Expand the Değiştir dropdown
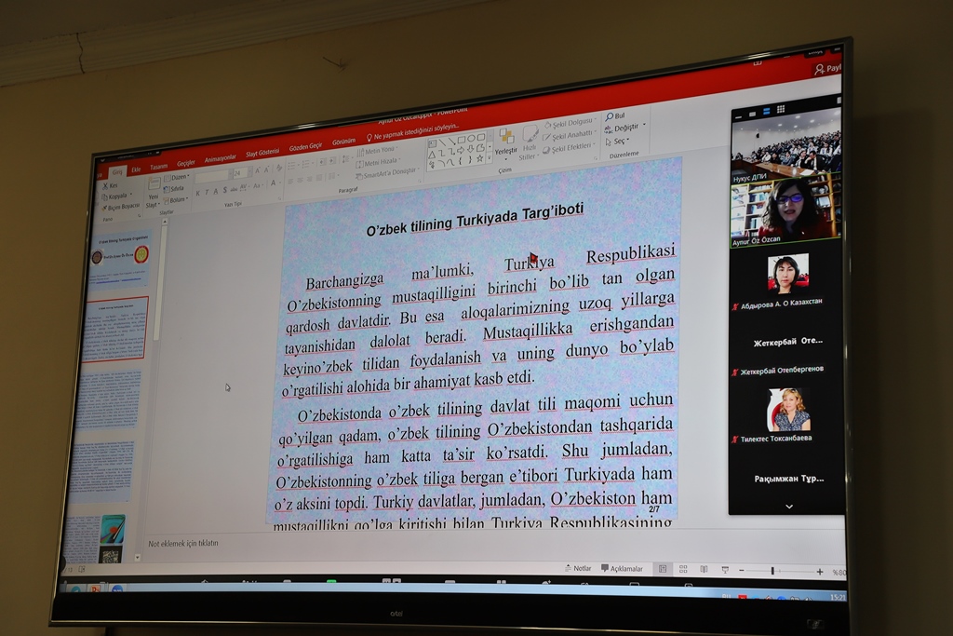The image size is (953, 636). 625,128
